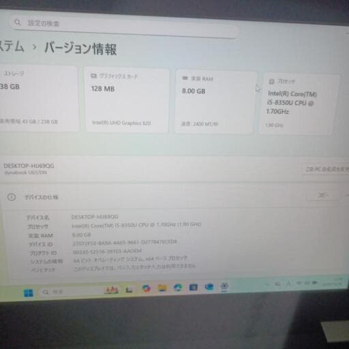Open the Windows Start menu
This screenshot has height=349, width=349.
(29, 293)
